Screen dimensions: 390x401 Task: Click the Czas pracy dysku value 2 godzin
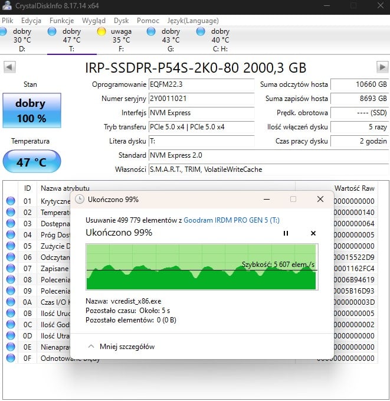pos(359,141)
